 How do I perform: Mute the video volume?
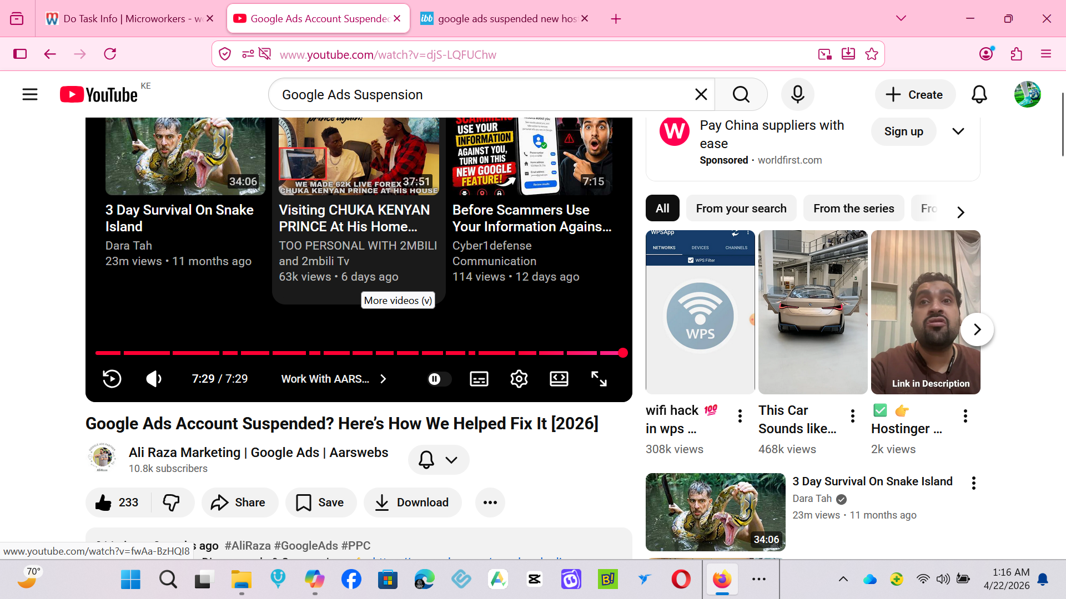[x=153, y=379]
